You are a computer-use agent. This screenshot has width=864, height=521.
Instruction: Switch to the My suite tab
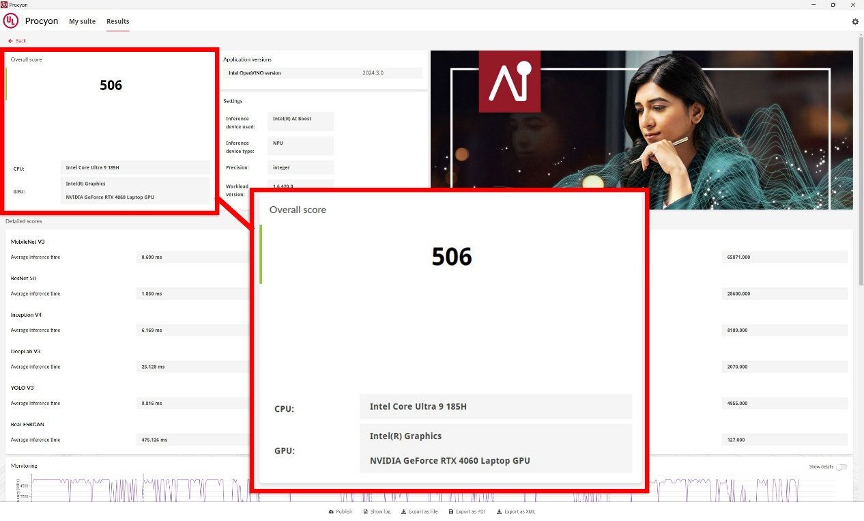click(x=83, y=21)
